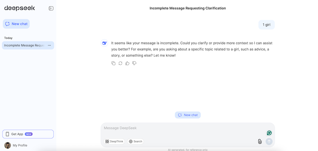The width and height of the screenshot is (318, 151).
Task: Start a New chat from the sidebar
Action: click(x=16, y=24)
